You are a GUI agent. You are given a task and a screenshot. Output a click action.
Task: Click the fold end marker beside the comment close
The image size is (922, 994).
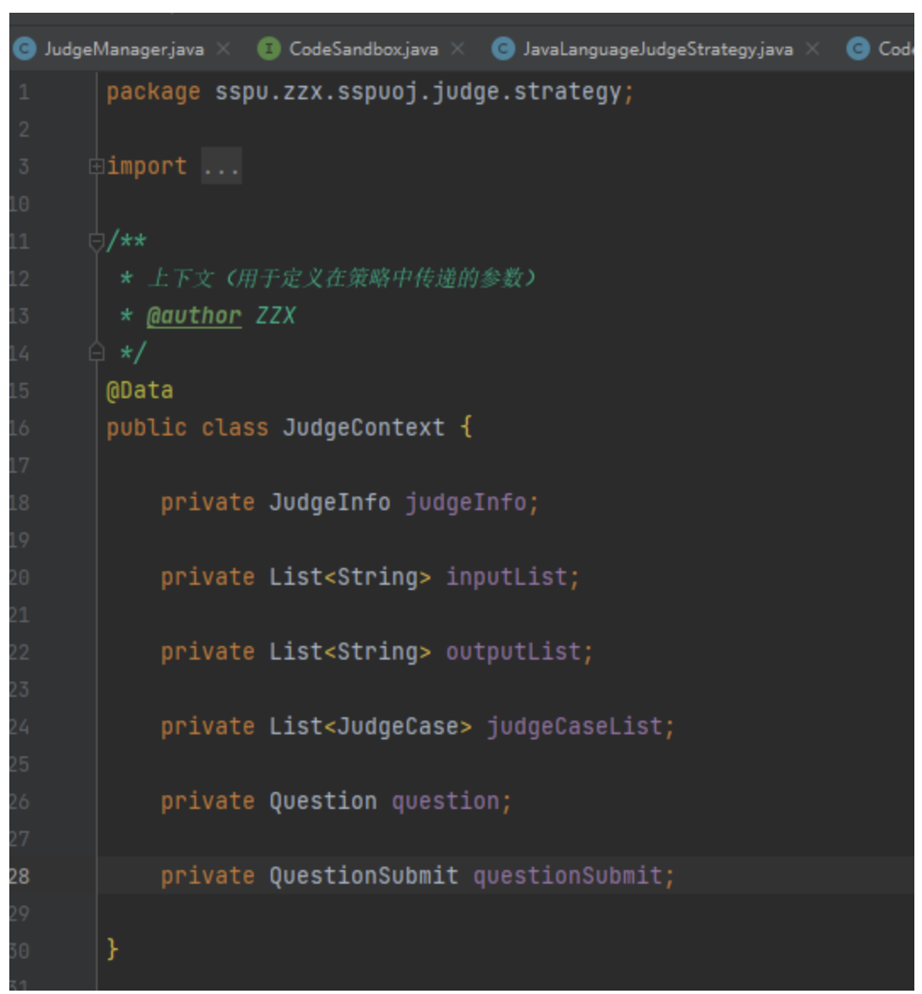pos(96,352)
